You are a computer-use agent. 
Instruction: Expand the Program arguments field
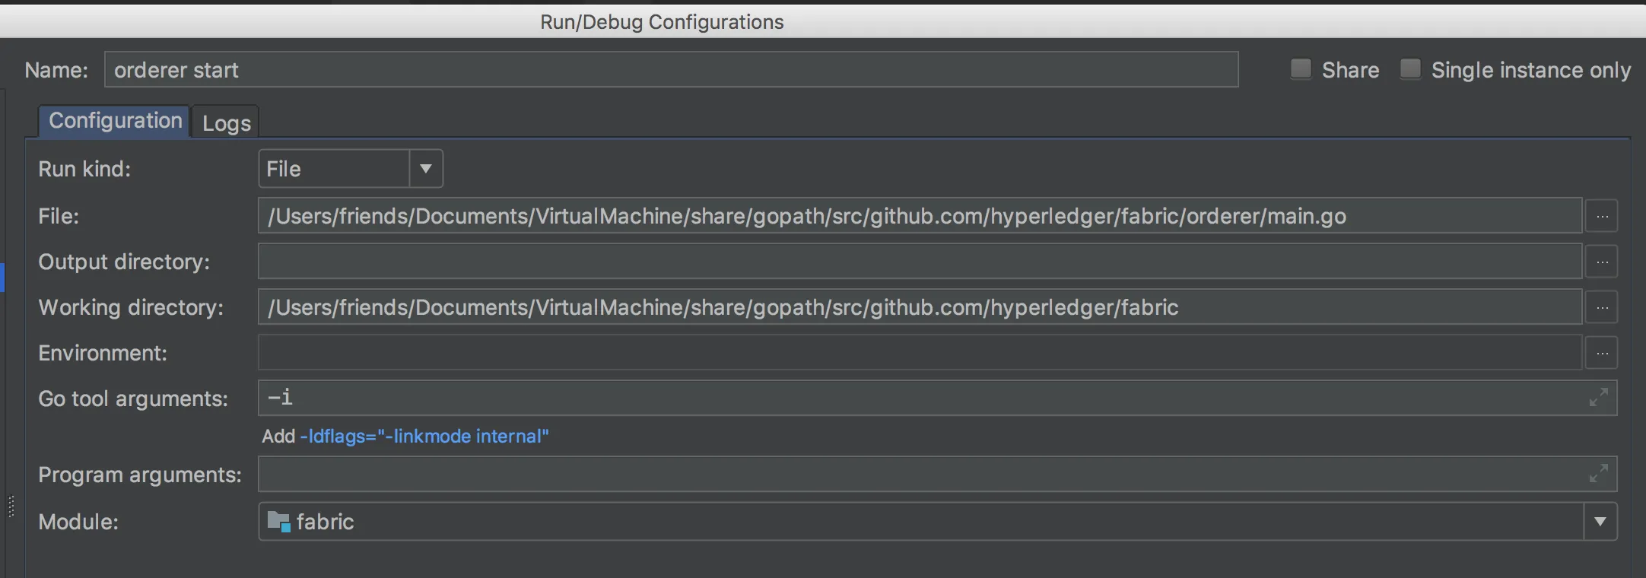pyautogui.click(x=1598, y=474)
